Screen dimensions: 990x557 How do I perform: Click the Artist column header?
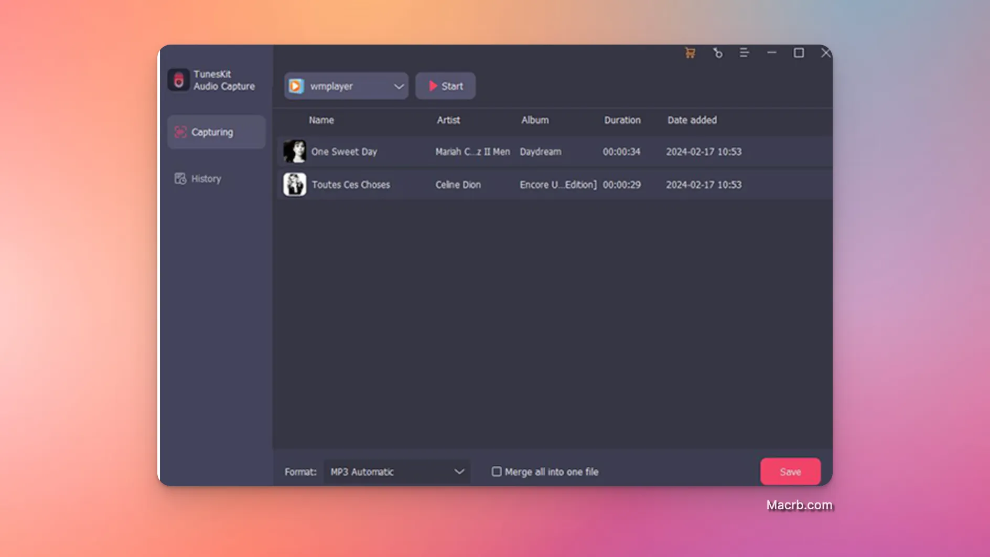tap(448, 120)
